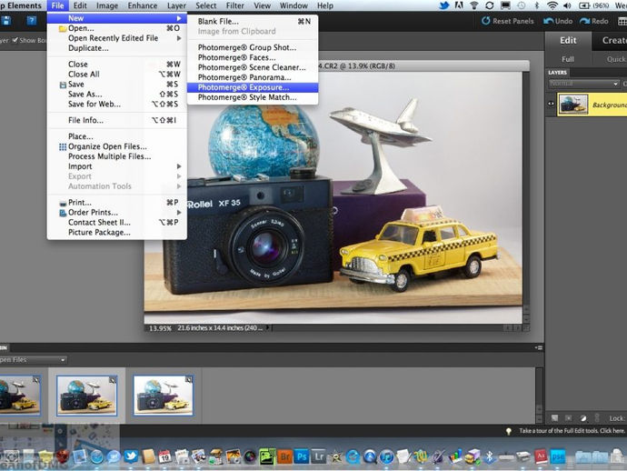This screenshot has width=627, height=471.
Task: Open the Layer menu in the menu bar
Action: tap(176, 5)
